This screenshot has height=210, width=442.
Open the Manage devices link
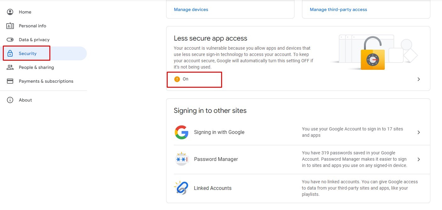(x=191, y=9)
